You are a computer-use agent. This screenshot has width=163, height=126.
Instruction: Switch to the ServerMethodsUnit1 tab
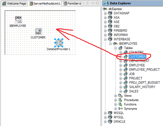tap(45, 4)
